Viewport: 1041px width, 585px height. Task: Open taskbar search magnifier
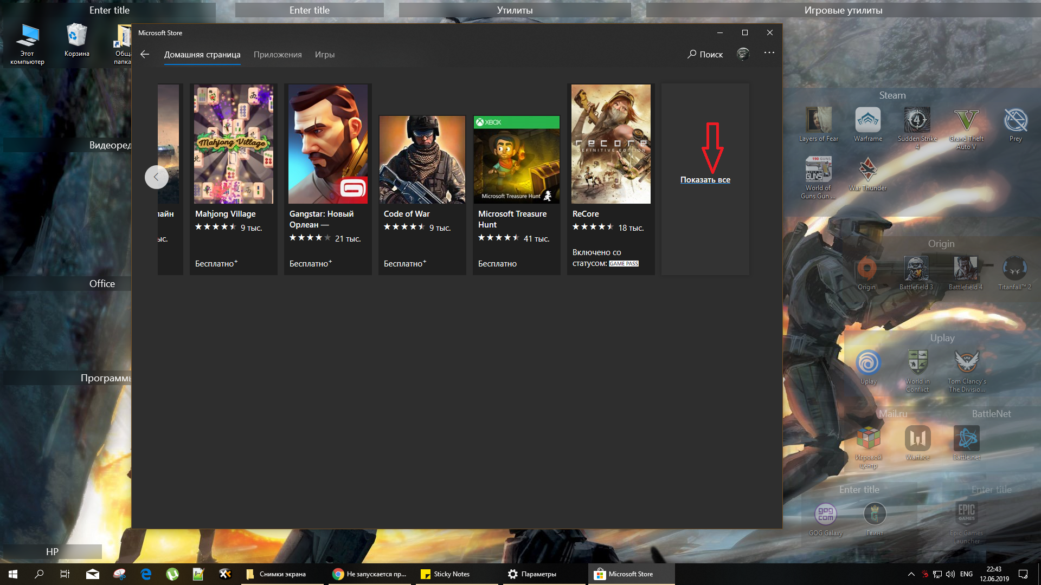[x=39, y=574]
